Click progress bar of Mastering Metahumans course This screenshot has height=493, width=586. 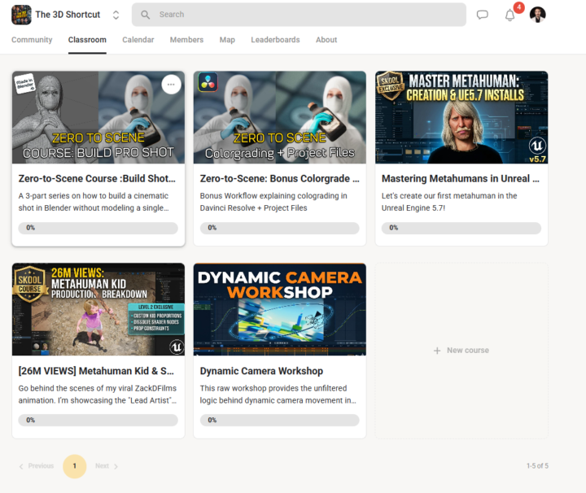click(461, 228)
